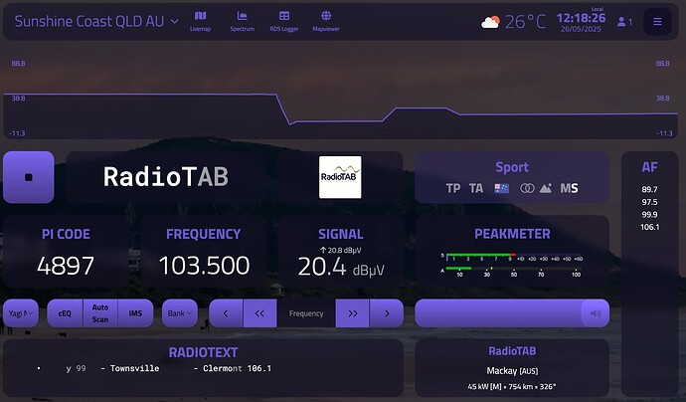The image size is (686, 402).
Task: Tune to alternative frequency 97.5
Action: pos(649,202)
